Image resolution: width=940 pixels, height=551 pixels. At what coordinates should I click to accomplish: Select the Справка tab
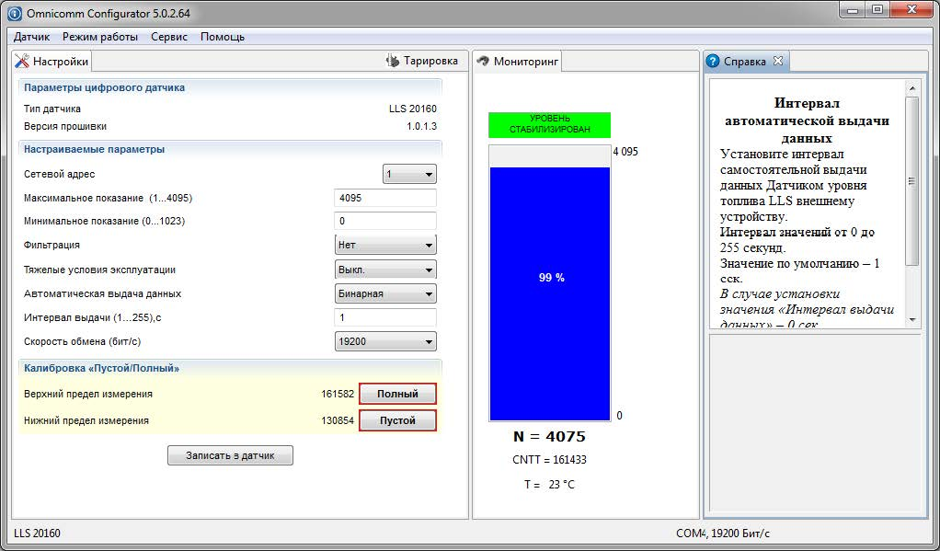pyautogui.click(x=746, y=61)
